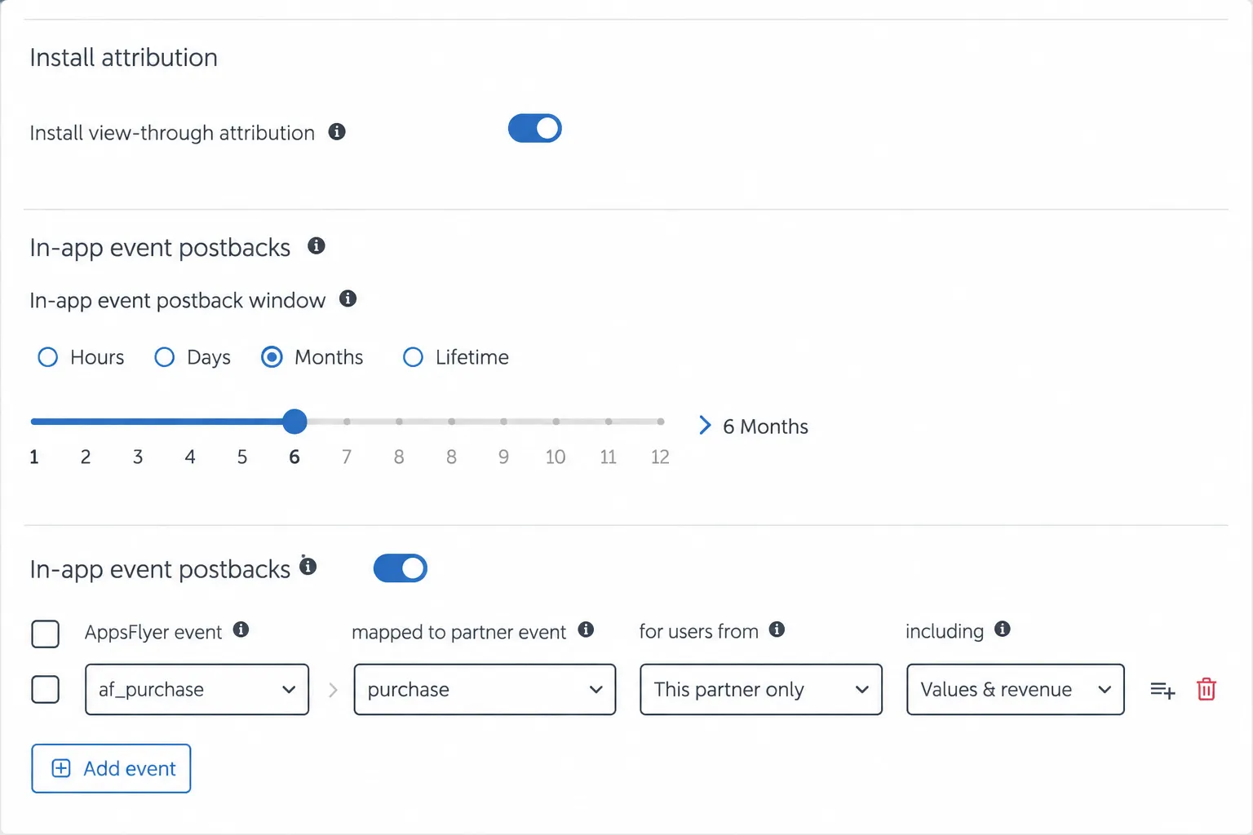Check the af_purchase row checkbox
The image size is (1253, 835).
pyautogui.click(x=46, y=689)
